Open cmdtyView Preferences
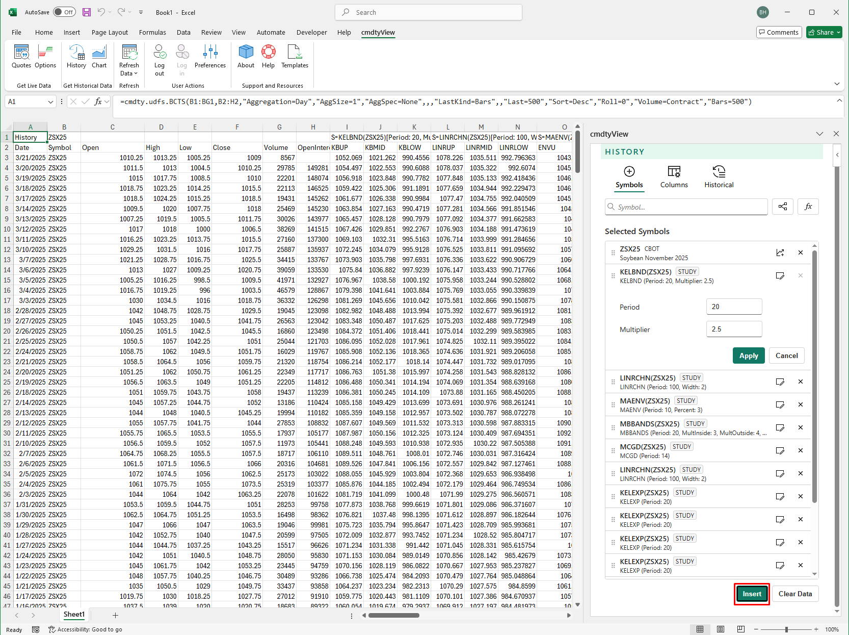 tap(210, 56)
